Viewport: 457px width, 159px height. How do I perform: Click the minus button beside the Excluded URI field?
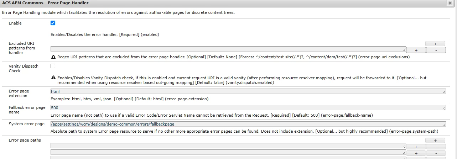click(x=436, y=50)
